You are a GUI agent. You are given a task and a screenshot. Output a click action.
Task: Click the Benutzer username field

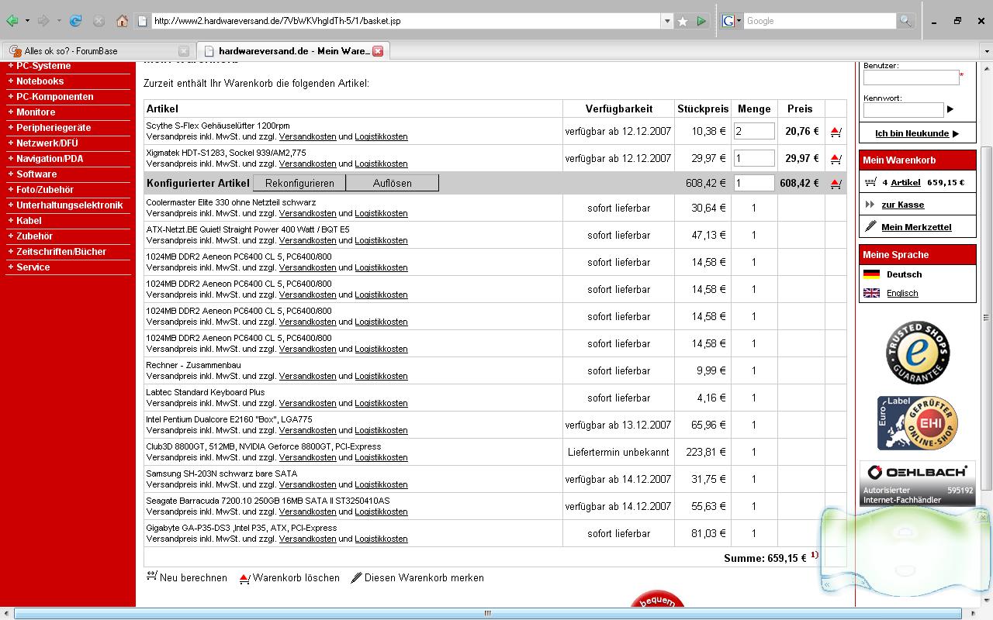click(x=911, y=77)
